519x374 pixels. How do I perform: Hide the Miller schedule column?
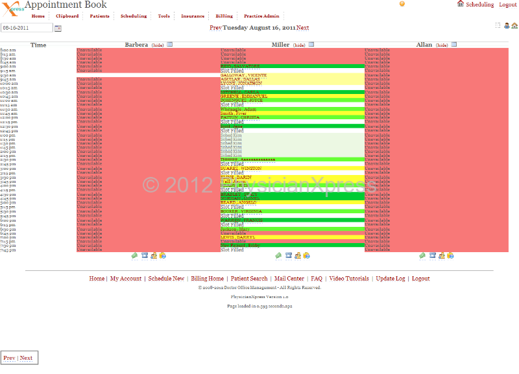coord(299,45)
